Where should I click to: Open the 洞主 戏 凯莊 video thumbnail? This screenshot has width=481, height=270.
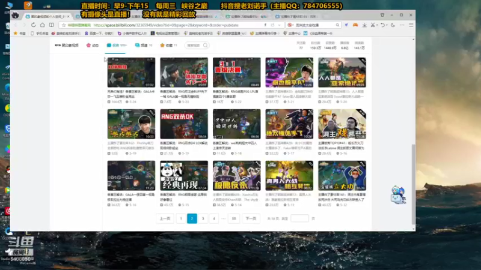point(342,124)
